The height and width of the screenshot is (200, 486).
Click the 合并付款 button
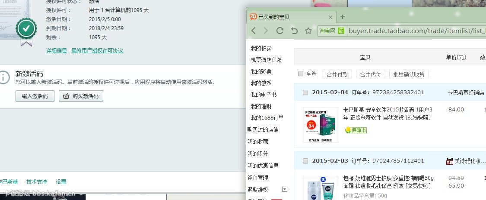pos(337,74)
